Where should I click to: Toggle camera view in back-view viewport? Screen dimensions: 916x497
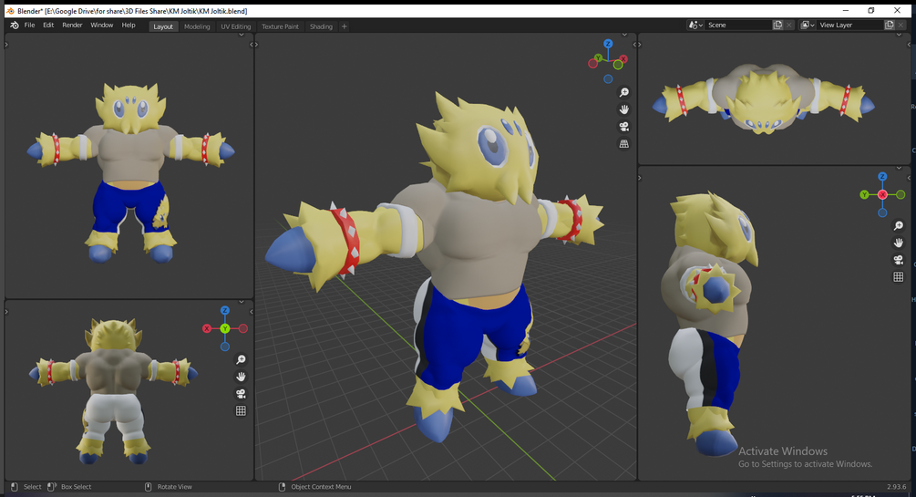(241, 394)
